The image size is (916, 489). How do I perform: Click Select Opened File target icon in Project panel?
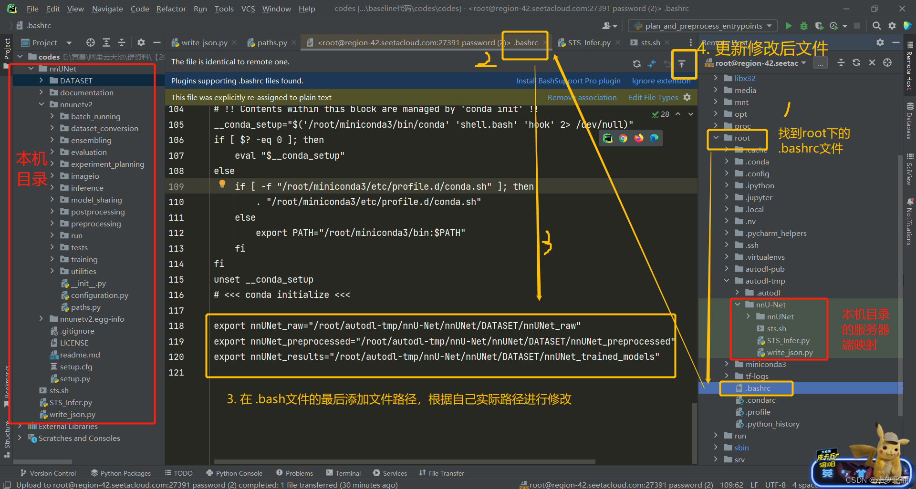click(90, 43)
